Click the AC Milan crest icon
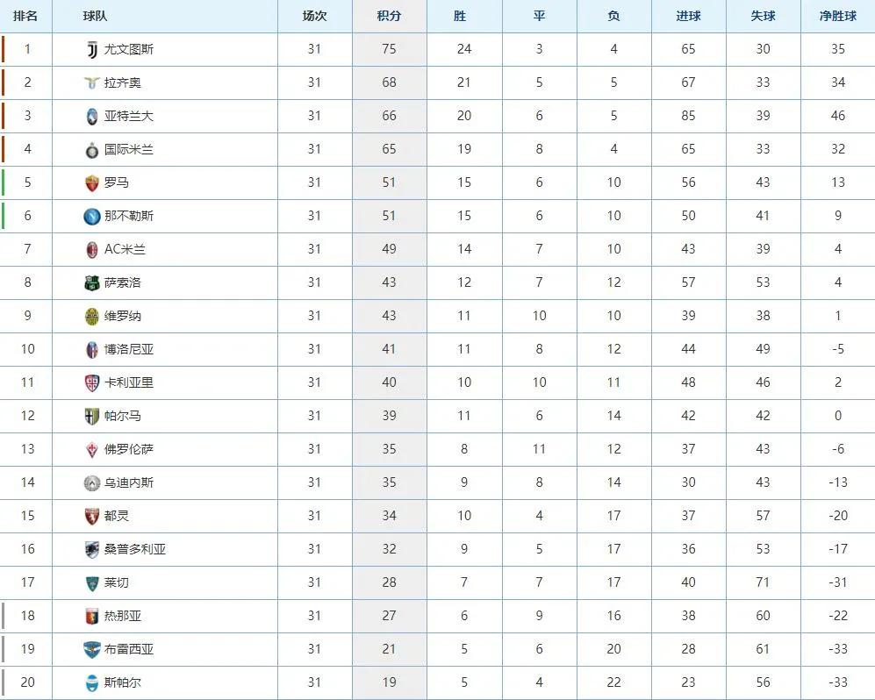The image size is (875, 700). [x=92, y=250]
